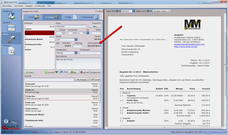Click the zoom in plus icon
The image size is (228, 135).
117,11
